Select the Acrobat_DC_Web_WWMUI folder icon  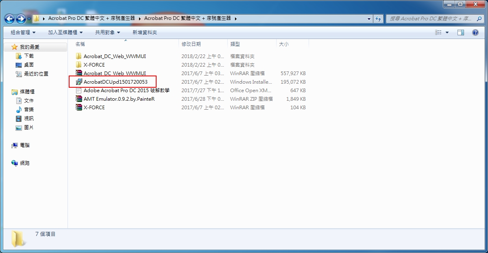click(79, 56)
